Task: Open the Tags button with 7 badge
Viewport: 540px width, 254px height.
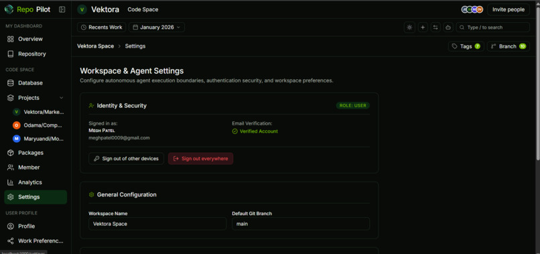Action: tap(466, 46)
